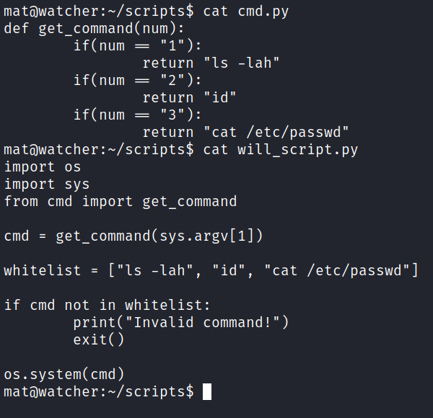This screenshot has width=433, height=418.
Task: Click the 'import os' line
Action: tap(43, 167)
